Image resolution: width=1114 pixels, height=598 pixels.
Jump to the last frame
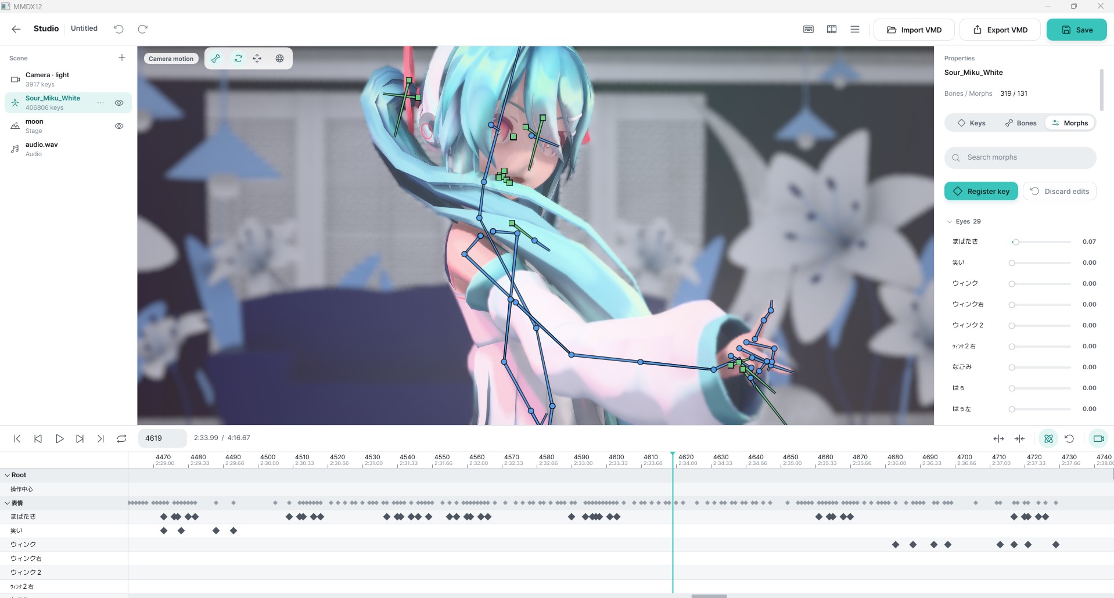pos(100,439)
